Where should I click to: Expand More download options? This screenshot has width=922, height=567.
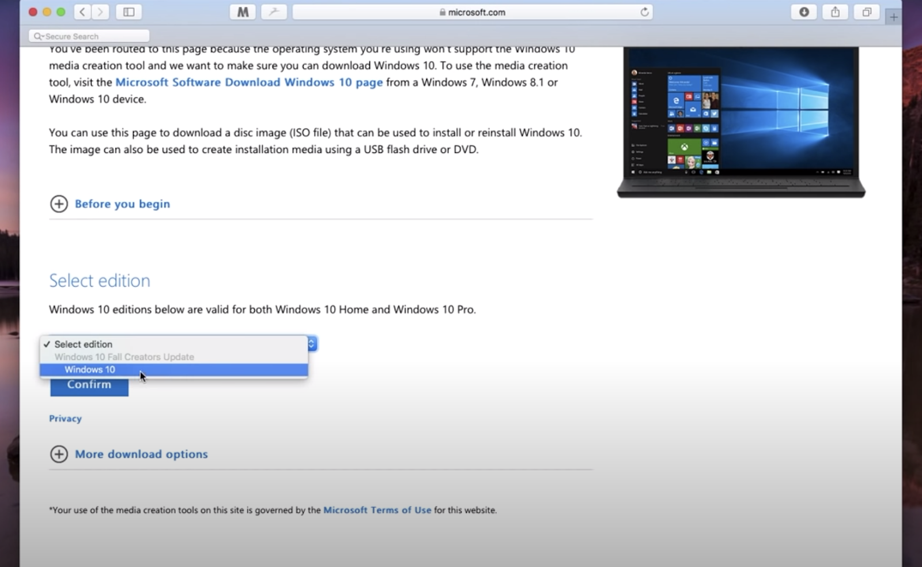pos(141,454)
